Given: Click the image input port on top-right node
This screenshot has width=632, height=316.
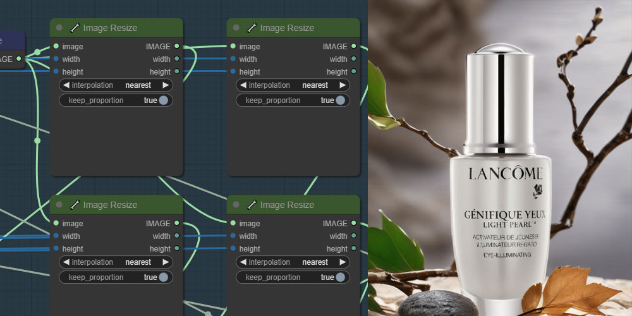Looking at the screenshot, I should (233, 46).
